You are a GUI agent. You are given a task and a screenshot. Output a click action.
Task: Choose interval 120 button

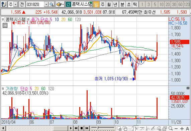click(x=187, y=5)
